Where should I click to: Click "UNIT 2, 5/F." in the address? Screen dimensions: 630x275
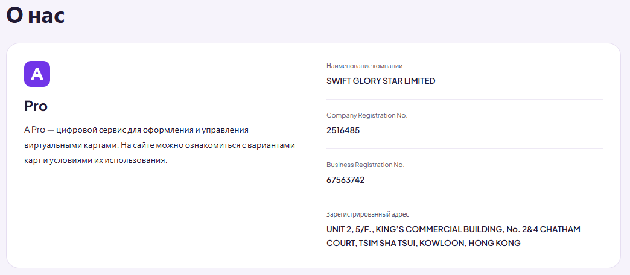(349, 229)
